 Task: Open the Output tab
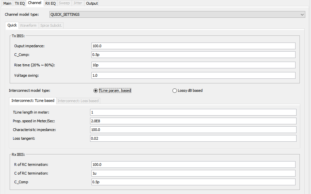pyautogui.click(x=92, y=3)
